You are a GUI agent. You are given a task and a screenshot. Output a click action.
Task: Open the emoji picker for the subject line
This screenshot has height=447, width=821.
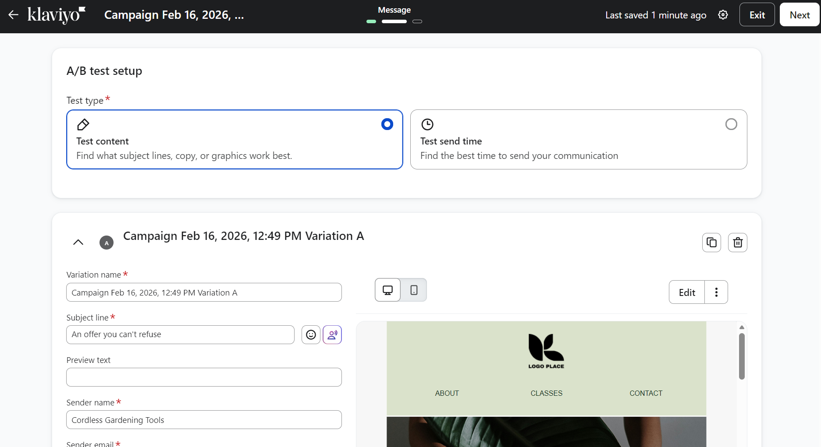click(311, 334)
